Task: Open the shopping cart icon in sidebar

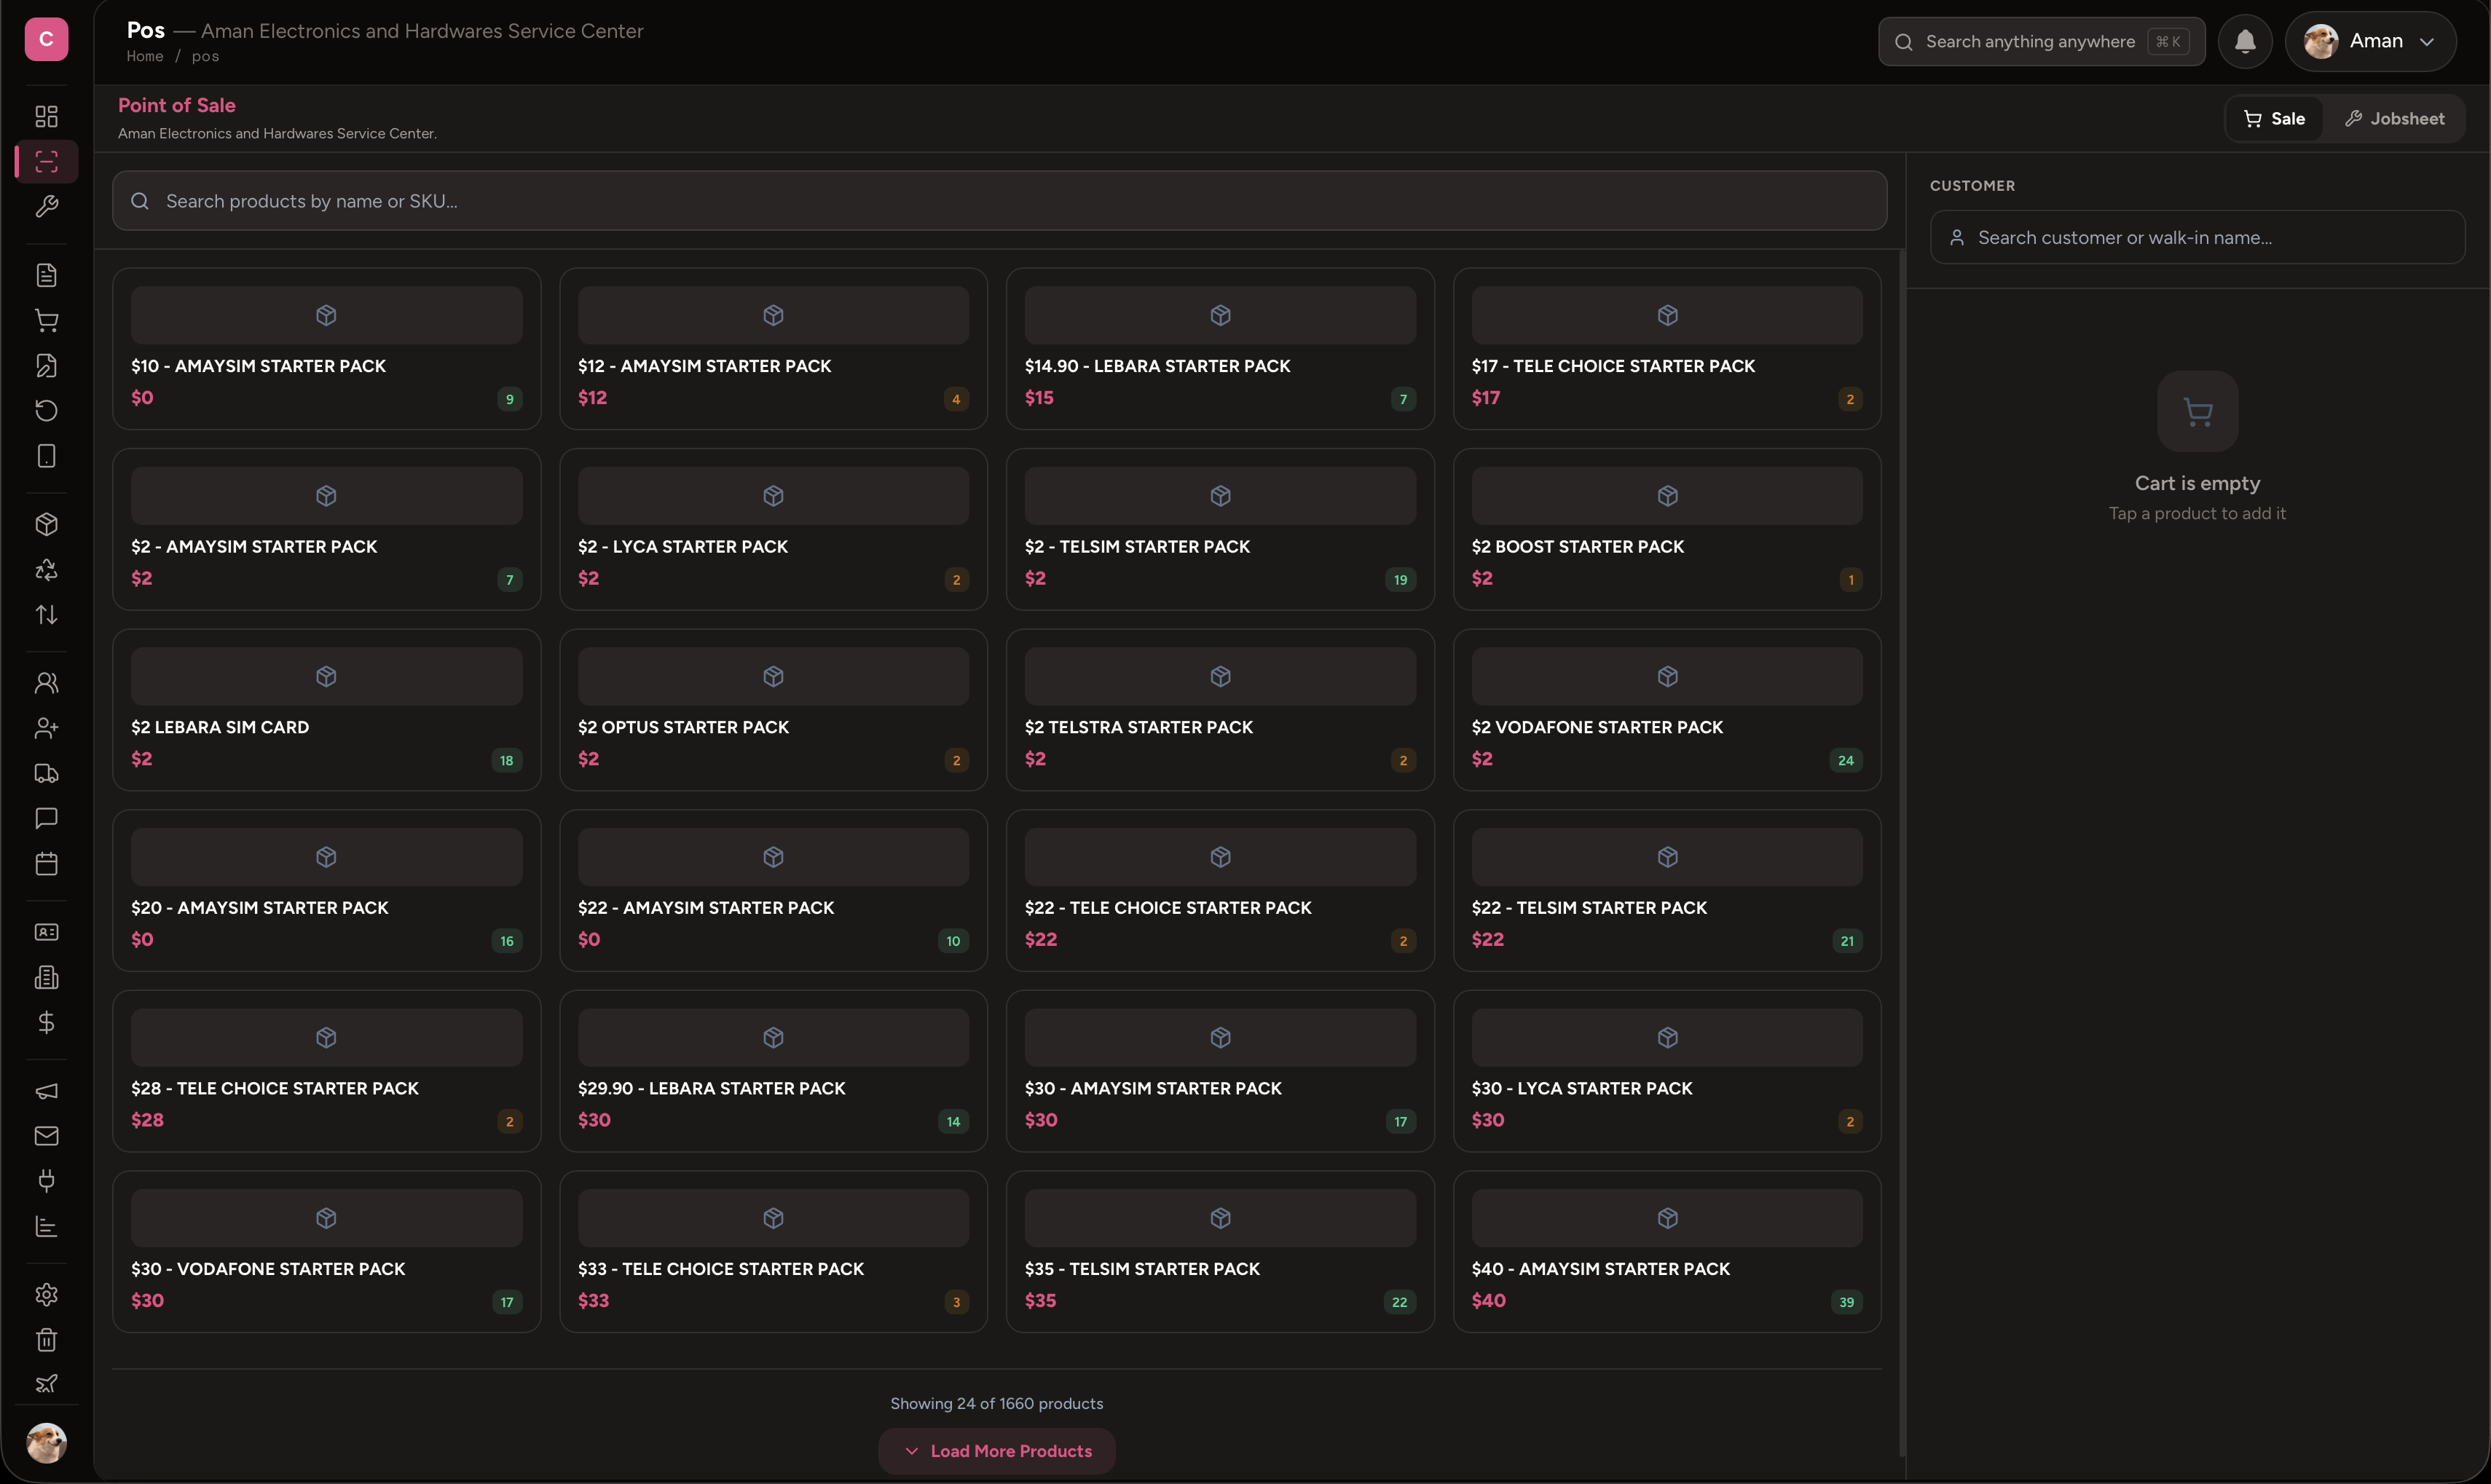Action: pos(46,320)
